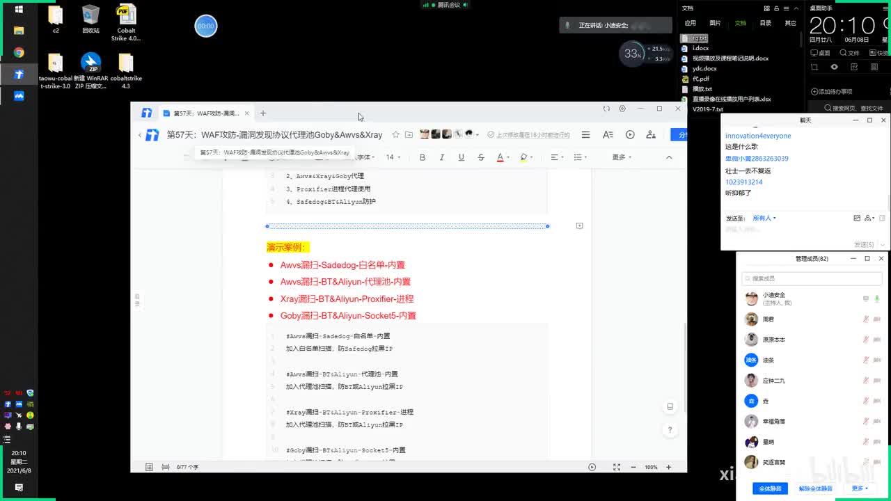Open move-to-folder icon beside title

409,134
